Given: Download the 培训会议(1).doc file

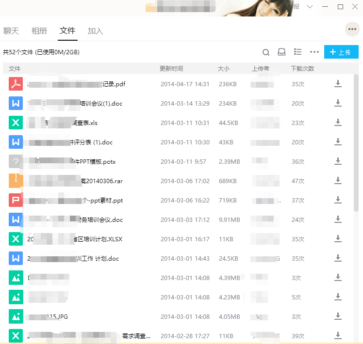Looking at the screenshot, I should click(x=338, y=103).
